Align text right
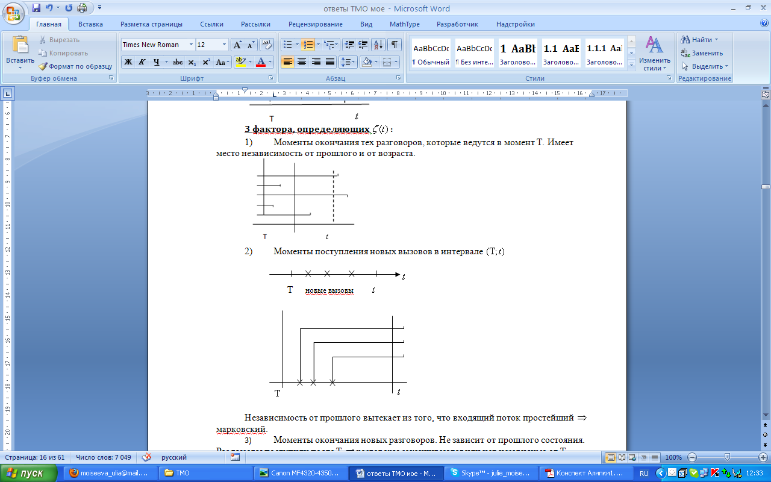Viewport: 771px width, 482px height. tap(316, 62)
